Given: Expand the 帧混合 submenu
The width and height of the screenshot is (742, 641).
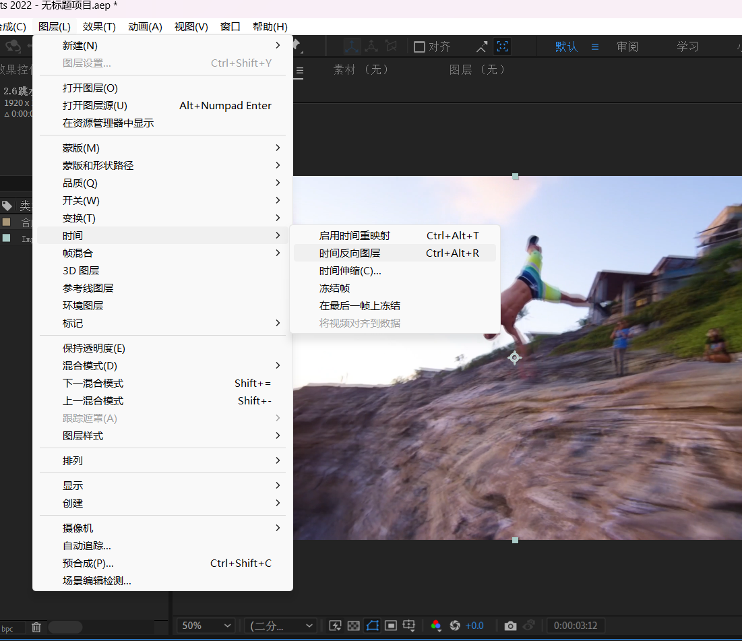Looking at the screenshot, I should (x=162, y=253).
